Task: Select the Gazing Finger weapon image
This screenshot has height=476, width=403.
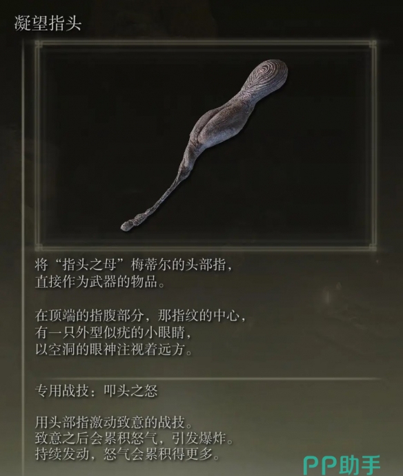Action: pyautogui.click(x=204, y=145)
